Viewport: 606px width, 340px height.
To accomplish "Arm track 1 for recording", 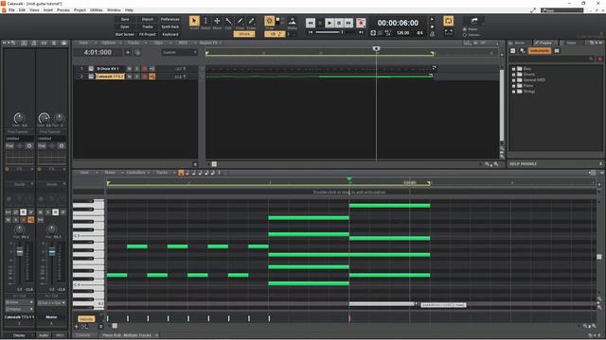I will pyautogui.click(x=144, y=69).
